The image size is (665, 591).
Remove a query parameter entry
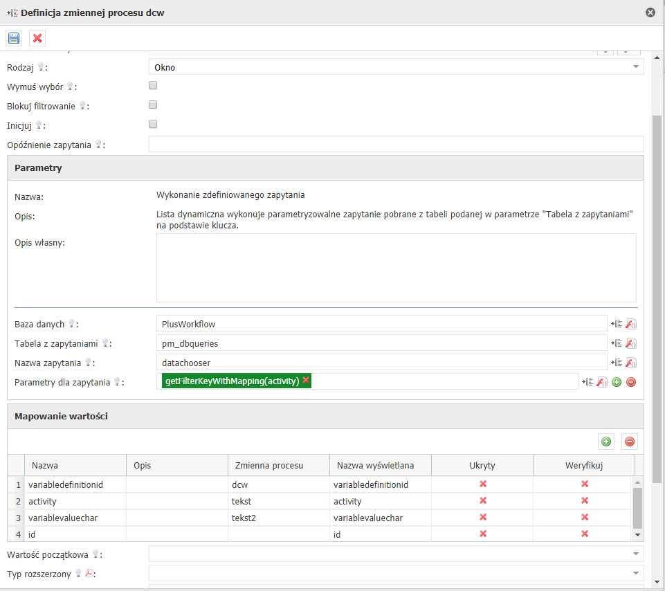[x=631, y=382]
